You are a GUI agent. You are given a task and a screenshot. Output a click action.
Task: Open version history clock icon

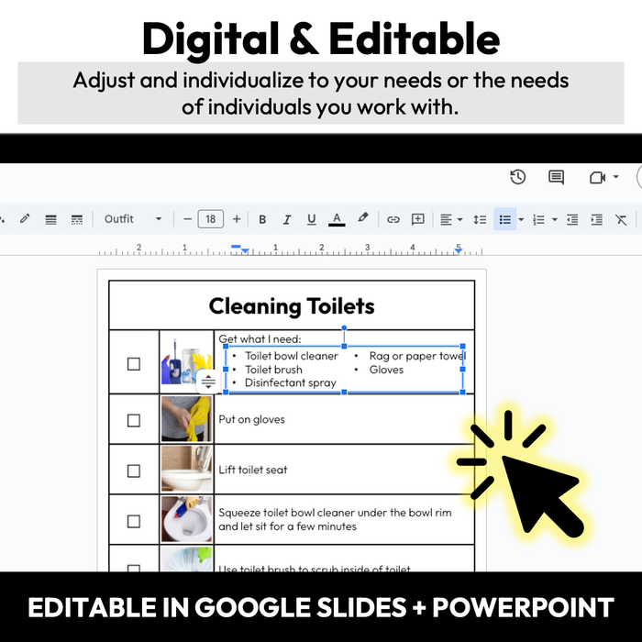[518, 177]
